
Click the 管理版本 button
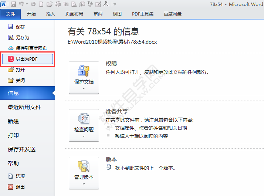click(84, 173)
